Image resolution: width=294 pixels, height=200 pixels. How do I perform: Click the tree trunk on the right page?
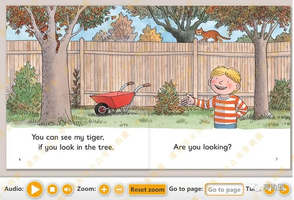coord(261,79)
